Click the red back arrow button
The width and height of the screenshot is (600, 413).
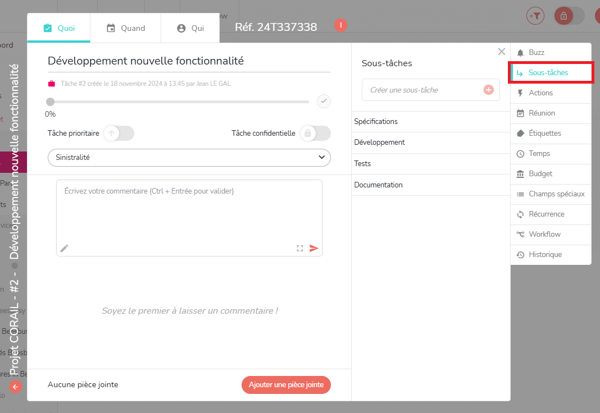(x=15, y=387)
